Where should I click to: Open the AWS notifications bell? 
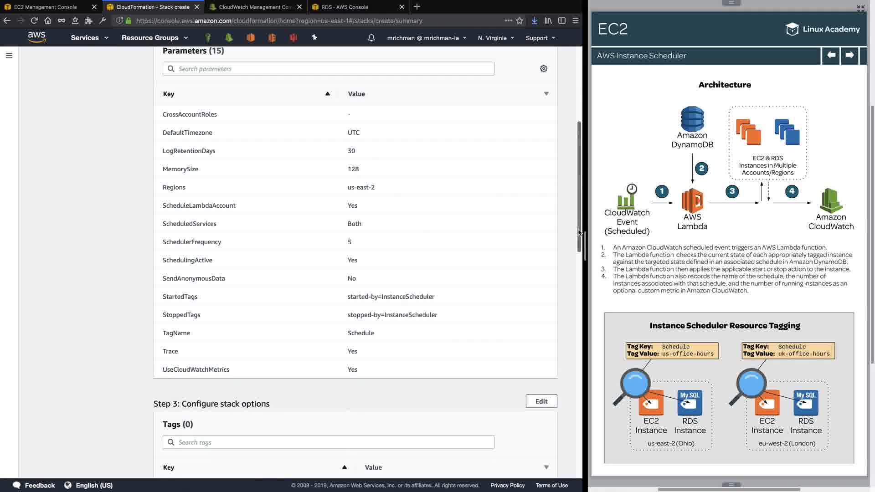tap(371, 38)
